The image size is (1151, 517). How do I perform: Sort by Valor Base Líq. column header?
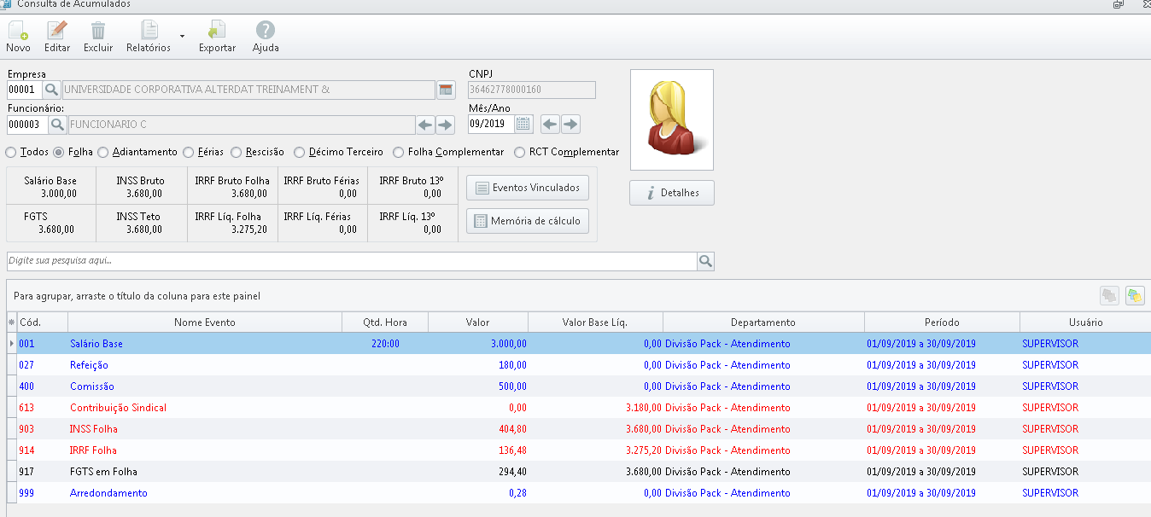[x=596, y=322]
